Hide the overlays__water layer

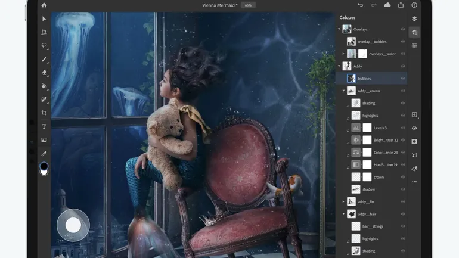click(403, 54)
